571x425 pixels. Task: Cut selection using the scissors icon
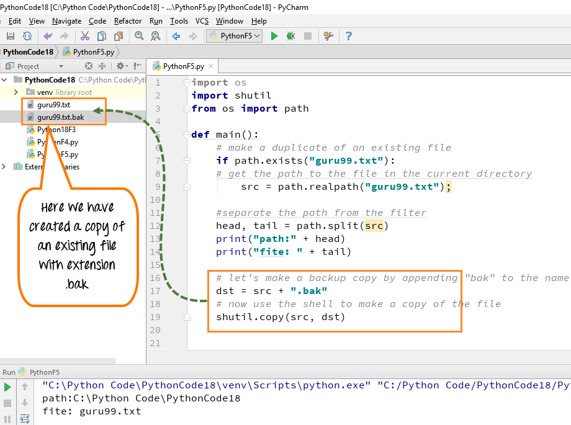pyautogui.click(x=84, y=36)
